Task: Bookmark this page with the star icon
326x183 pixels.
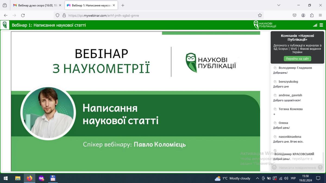Action: (260, 15)
